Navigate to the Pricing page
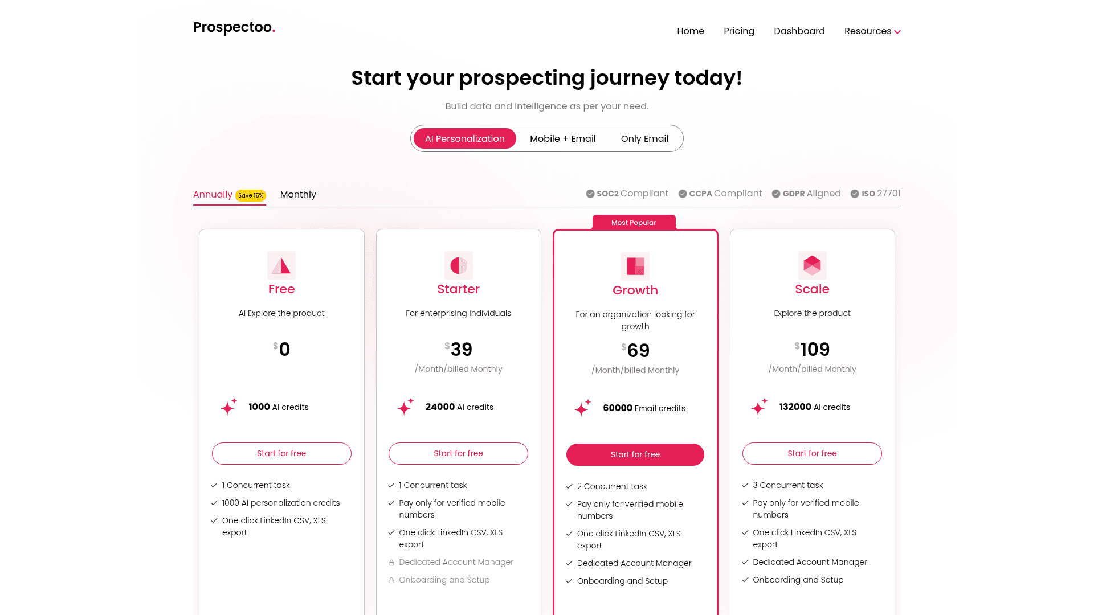This screenshot has width=1094, height=615. (x=738, y=31)
